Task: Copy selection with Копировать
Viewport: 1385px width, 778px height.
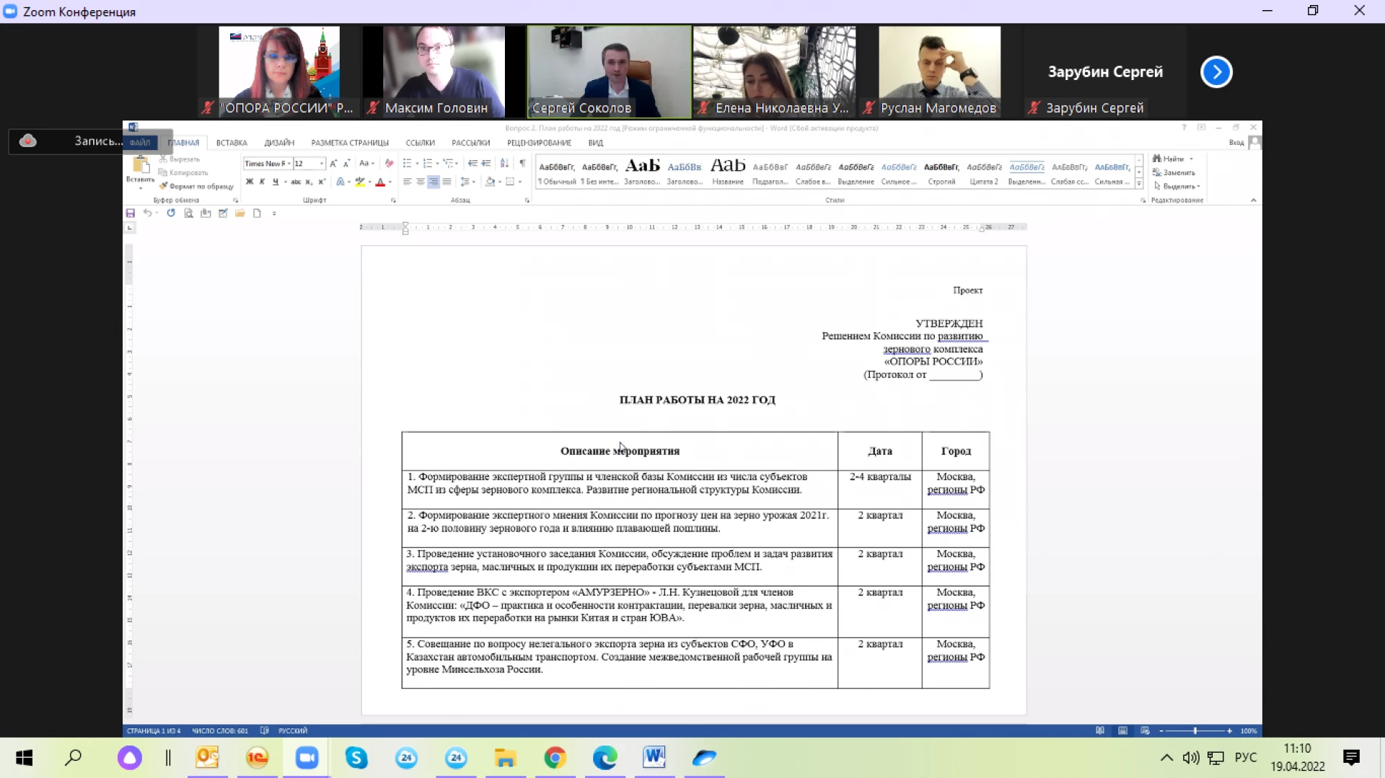Action: coord(184,172)
